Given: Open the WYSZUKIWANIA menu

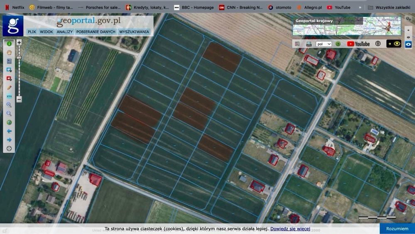Looking at the screenshot, I should coord(134,32).
